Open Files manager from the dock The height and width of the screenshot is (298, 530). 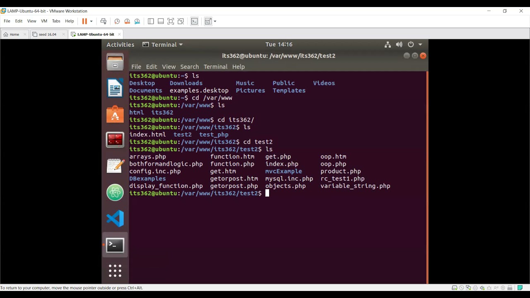pos(115,62)
